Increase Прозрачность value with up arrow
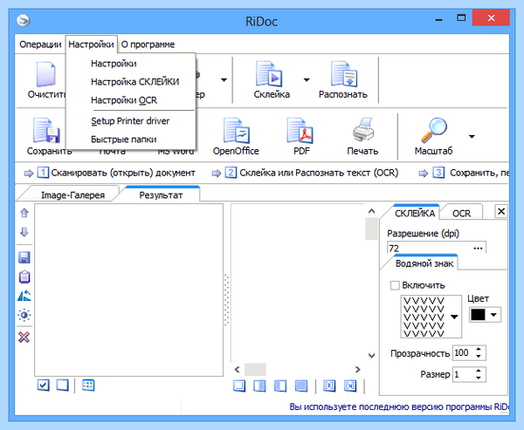Image resolution: width=524 pixels, height=430 pixels. (x=479, y=349)
